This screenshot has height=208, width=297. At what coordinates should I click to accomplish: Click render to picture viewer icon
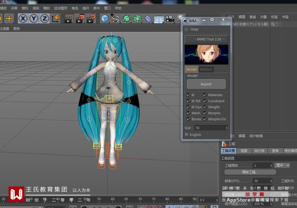[x=80, y=19]
